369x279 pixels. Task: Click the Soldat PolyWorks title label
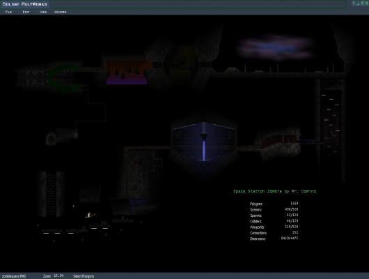click(x=24, y=4)
